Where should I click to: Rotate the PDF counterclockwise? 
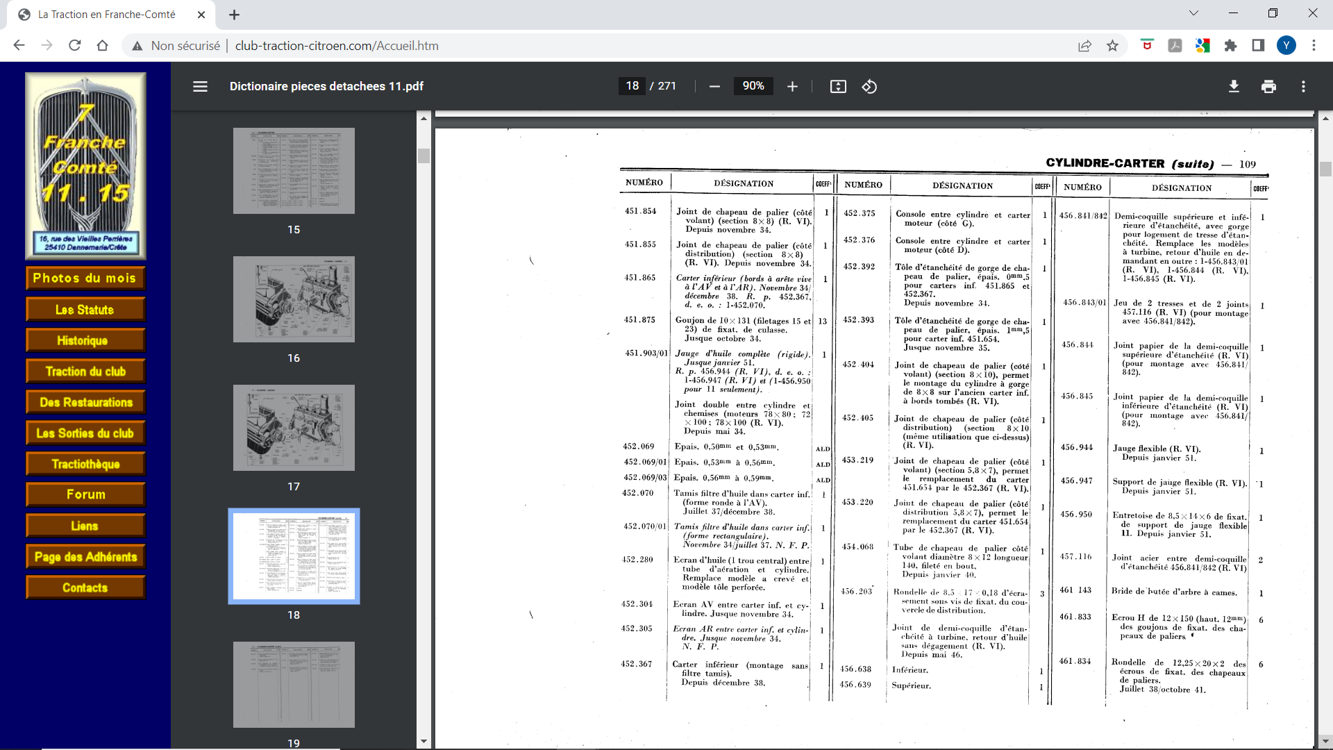869,86
